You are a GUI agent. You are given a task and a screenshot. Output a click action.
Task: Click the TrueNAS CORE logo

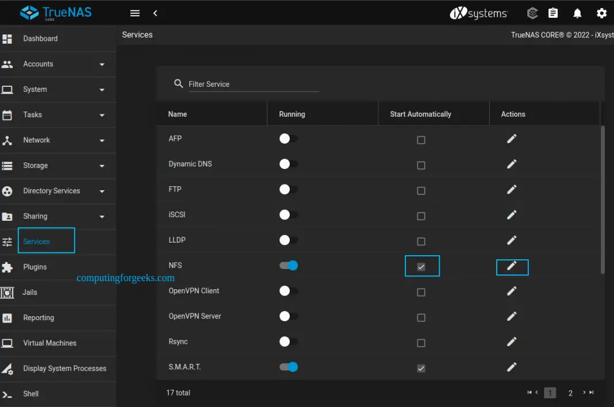tap(56, 12)
